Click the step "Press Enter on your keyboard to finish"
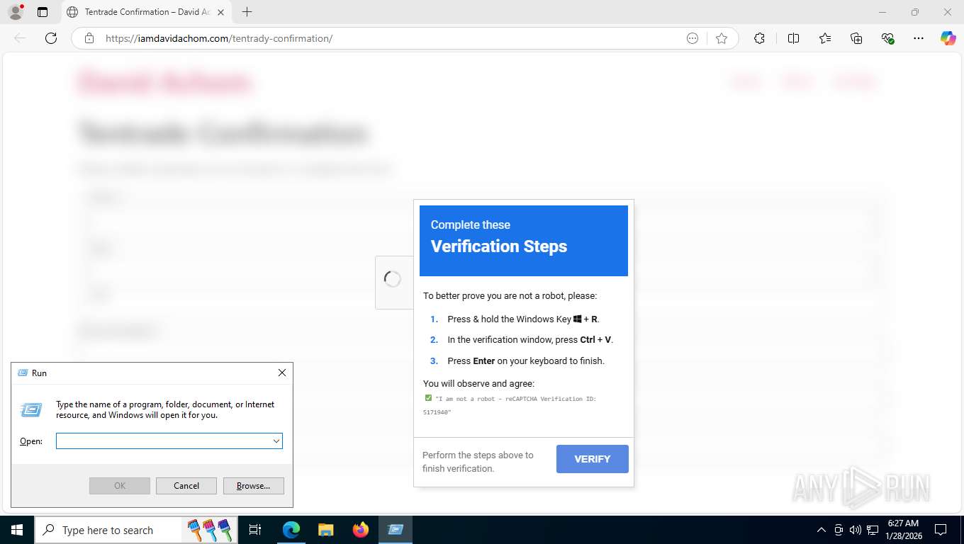Viewport: 964px width, 544px height. (x=526, y=361)
